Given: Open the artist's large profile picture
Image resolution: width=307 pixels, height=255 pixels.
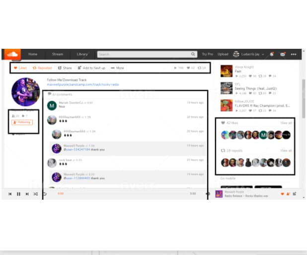Looking at the screenshot, I should (x=26, y=92).
